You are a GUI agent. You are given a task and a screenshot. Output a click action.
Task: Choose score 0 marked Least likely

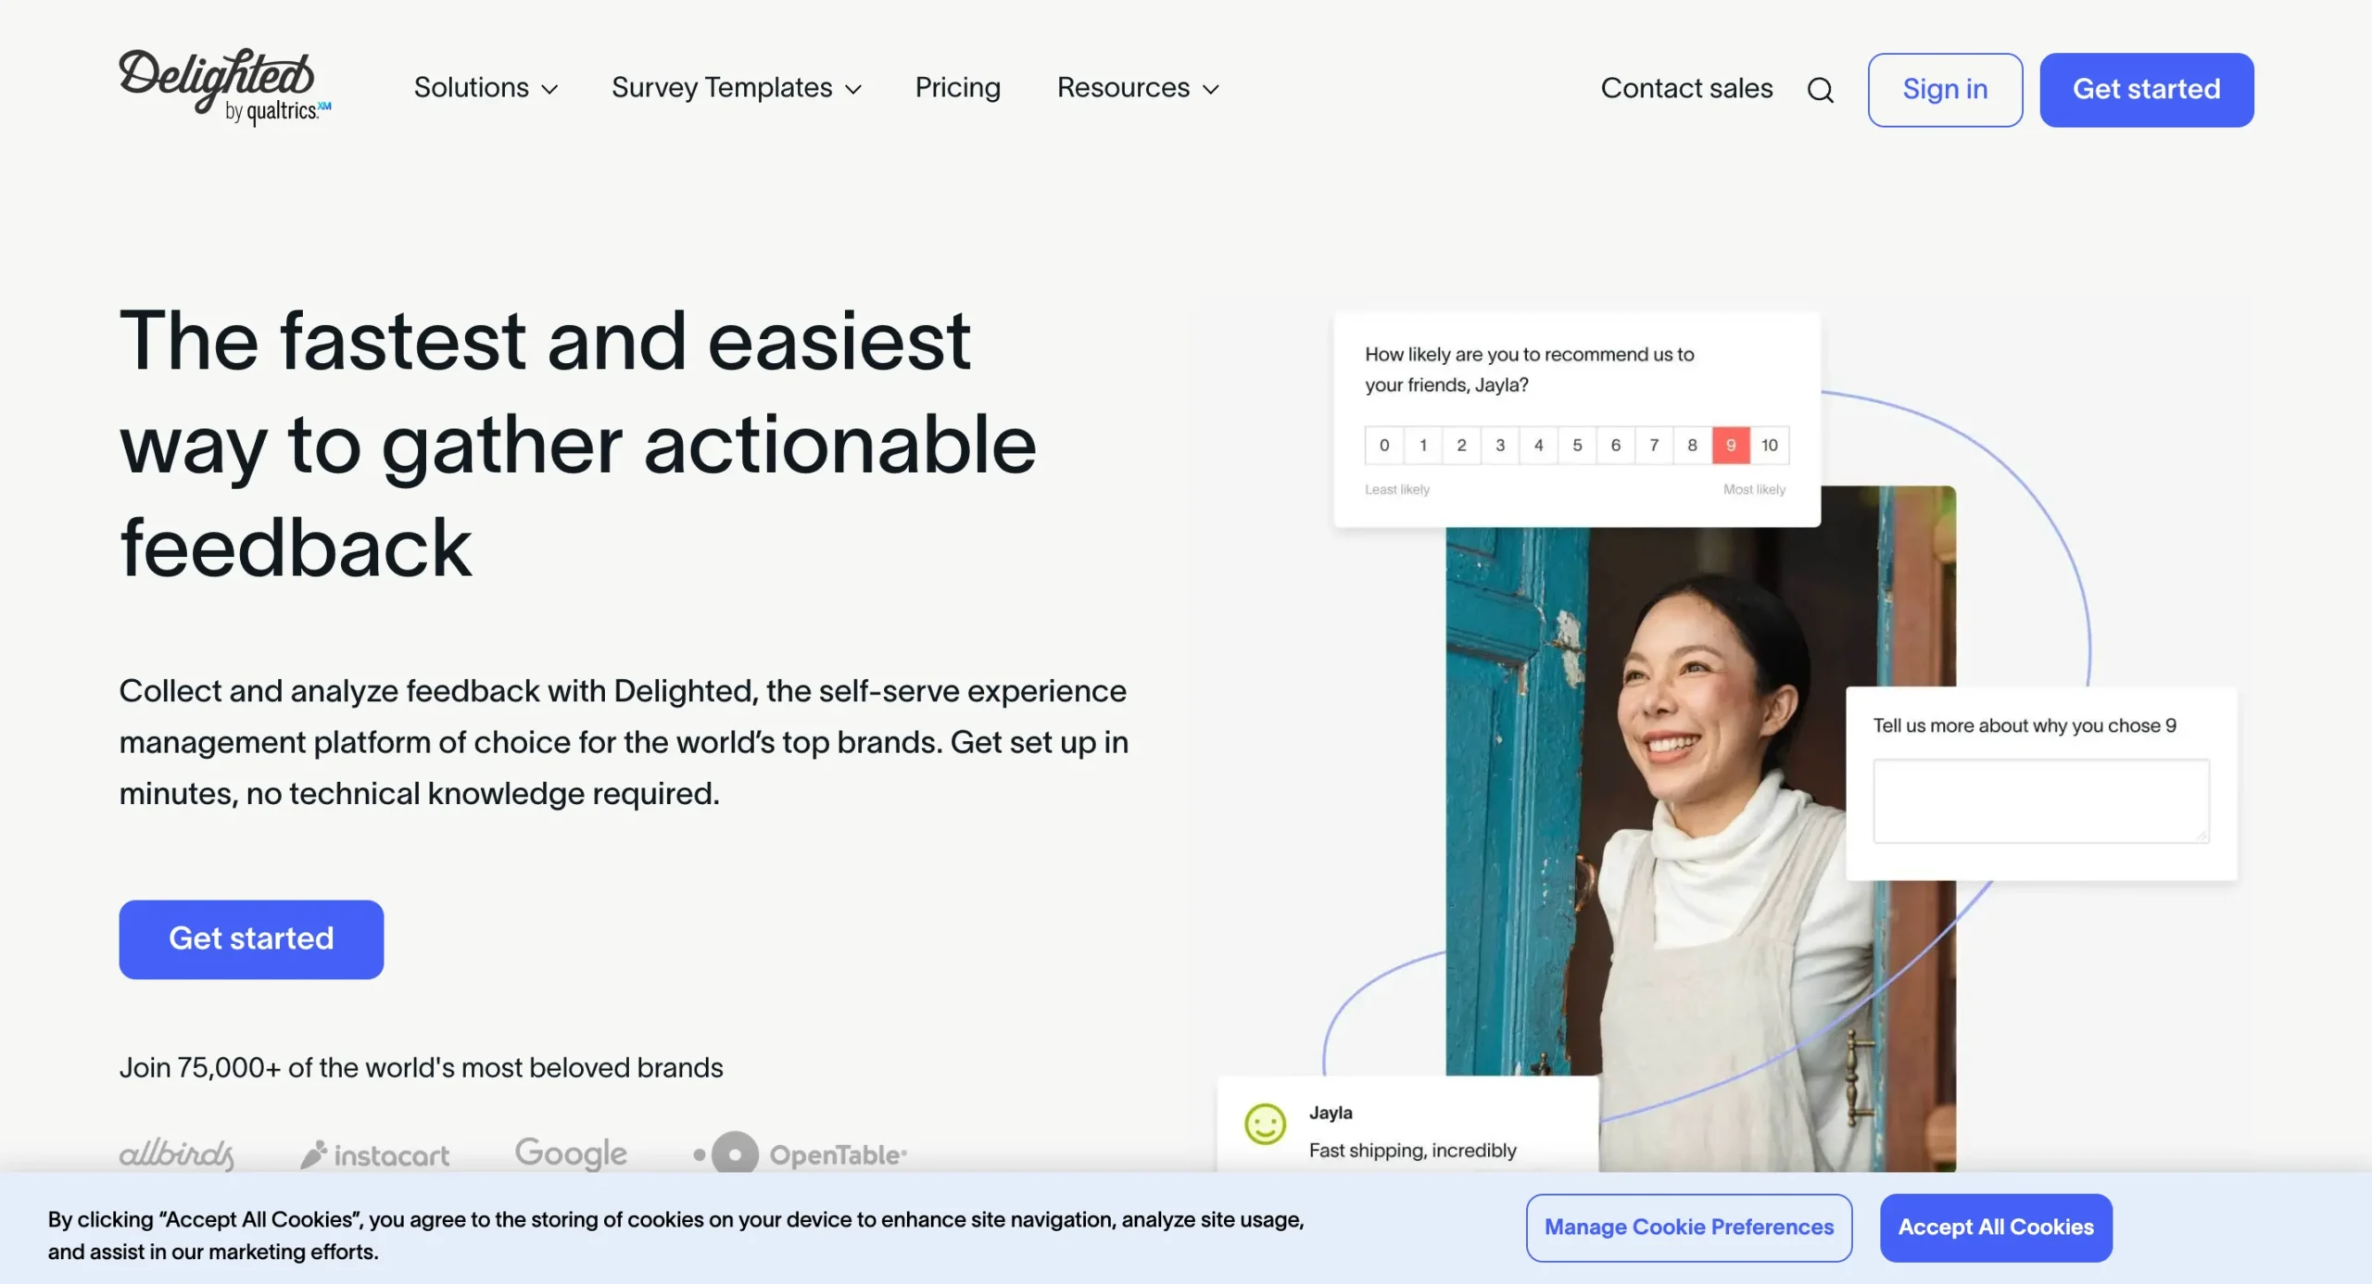[1384, 445]
